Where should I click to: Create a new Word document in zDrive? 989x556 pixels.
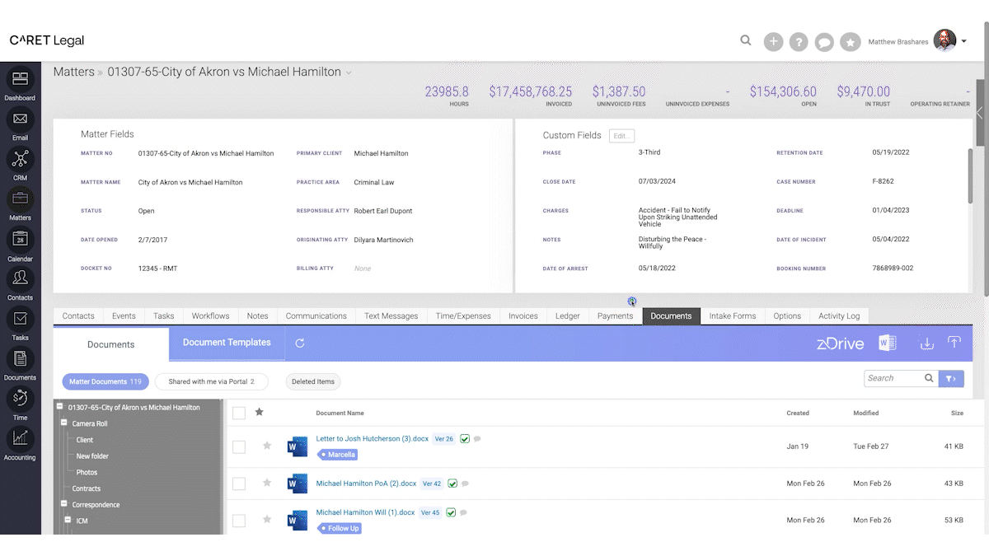888,342
